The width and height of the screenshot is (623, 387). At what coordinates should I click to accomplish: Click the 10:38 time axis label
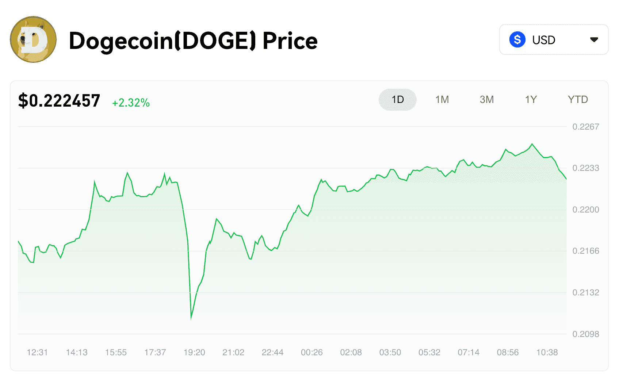(547, 352)
